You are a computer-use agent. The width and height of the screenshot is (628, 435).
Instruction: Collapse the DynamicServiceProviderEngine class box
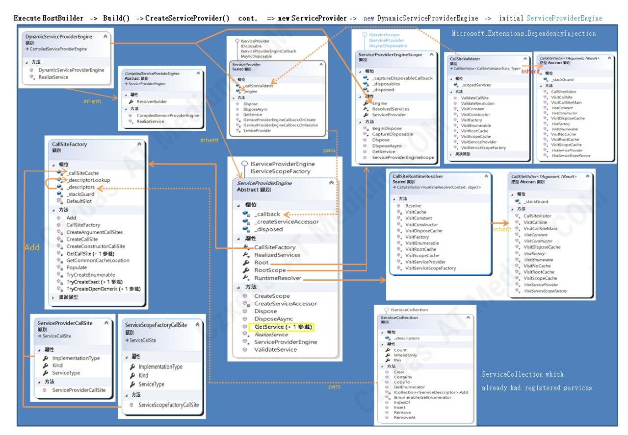coord(105,37)
